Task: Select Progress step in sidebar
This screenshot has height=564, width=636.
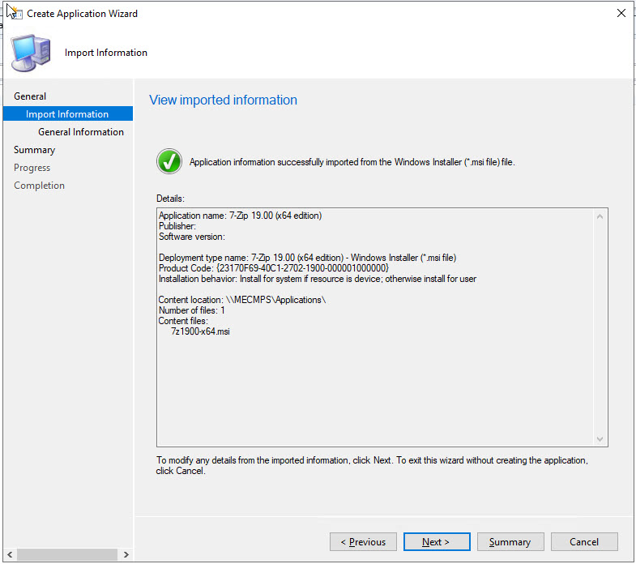Action: coord(32,168)
